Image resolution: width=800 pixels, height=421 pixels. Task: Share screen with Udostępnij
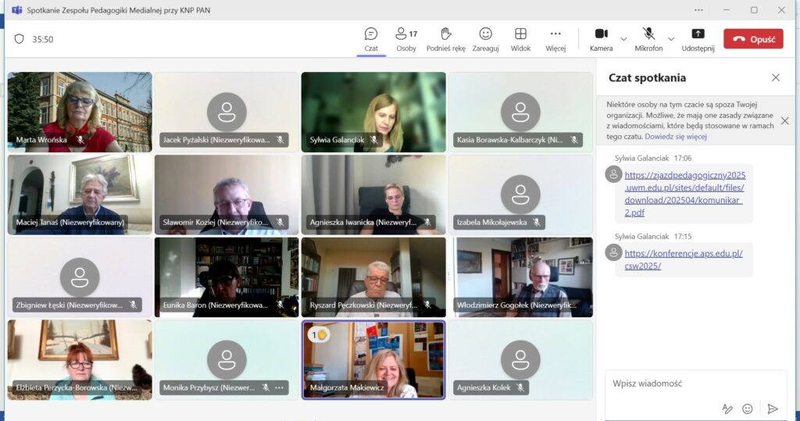pyautogui.click(x=698, y=38)
